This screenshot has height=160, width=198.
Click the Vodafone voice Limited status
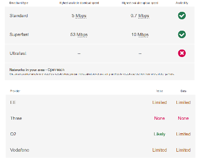click(x=159, y=150)
